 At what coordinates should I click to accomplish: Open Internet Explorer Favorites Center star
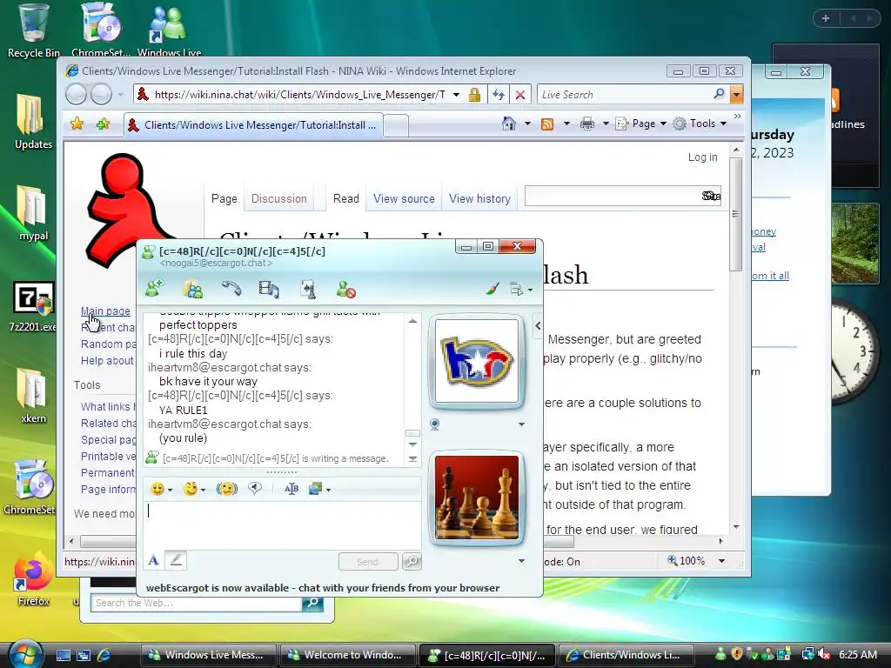(x=77, y=124)
